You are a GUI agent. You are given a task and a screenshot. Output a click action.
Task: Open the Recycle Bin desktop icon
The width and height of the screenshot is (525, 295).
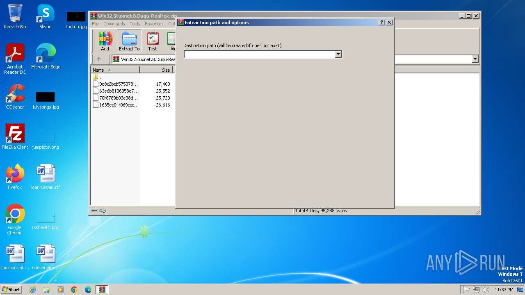[15, 16]
